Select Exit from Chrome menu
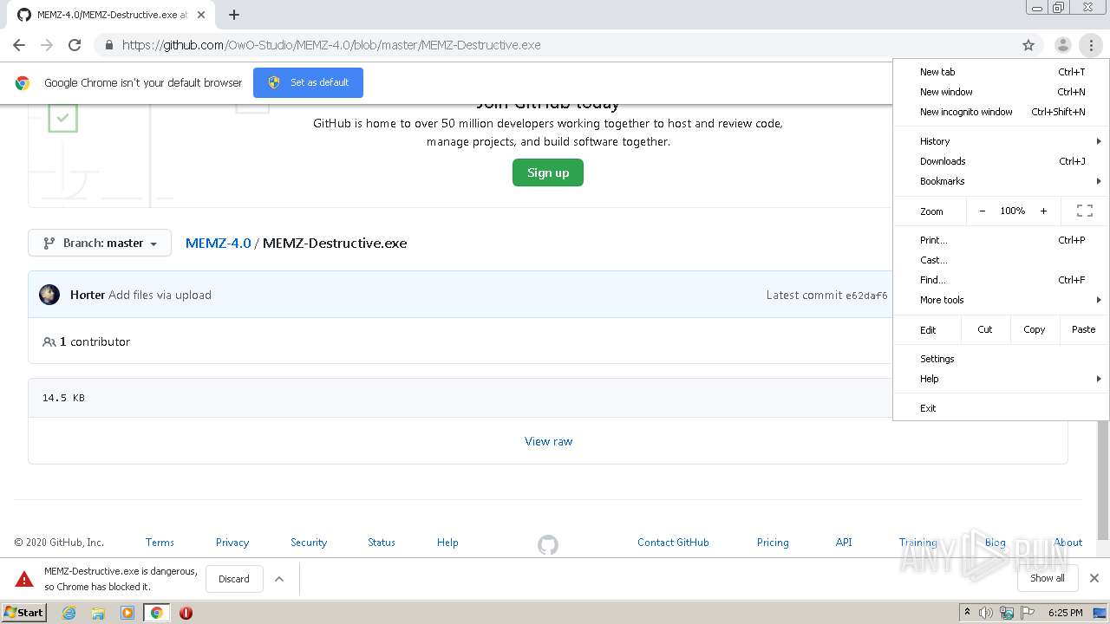Screen dimensions: 1110x624 point(1001,408)
